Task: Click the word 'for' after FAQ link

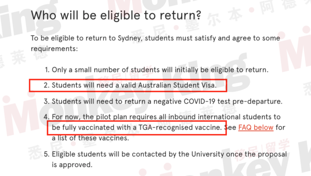Action: (x=280, y=127)
